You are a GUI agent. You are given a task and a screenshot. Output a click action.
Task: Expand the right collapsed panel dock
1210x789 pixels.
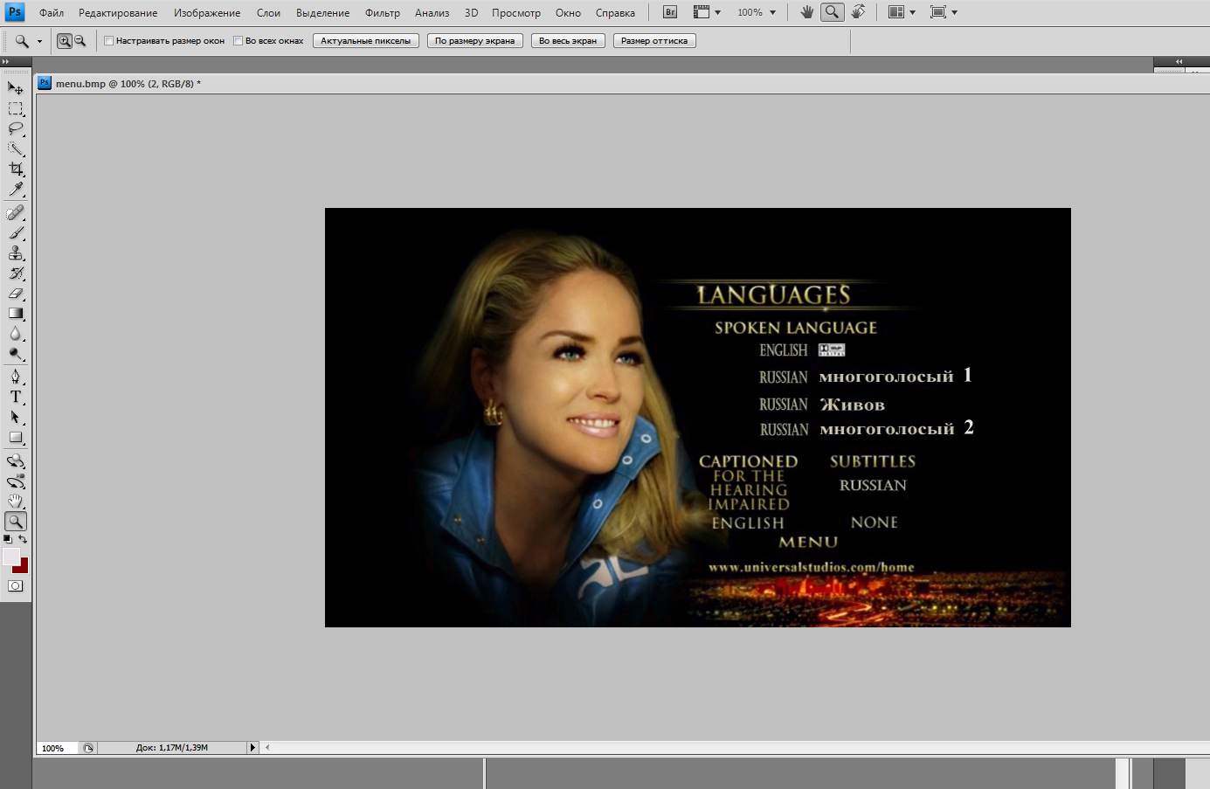[x=1179, y=61]
